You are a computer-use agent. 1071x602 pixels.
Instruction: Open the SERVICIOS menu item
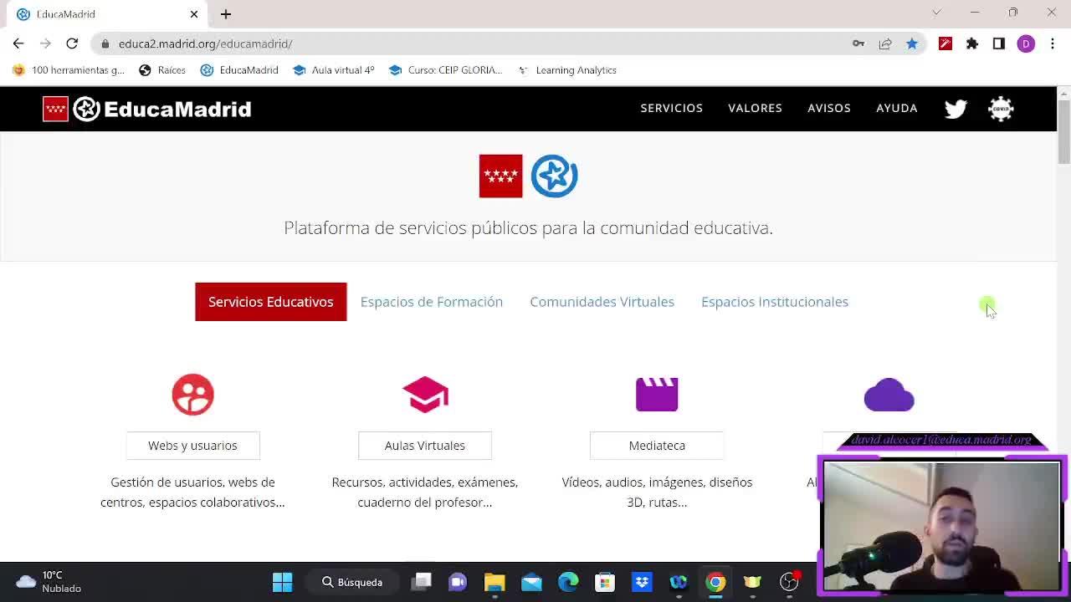click(672, 108)
